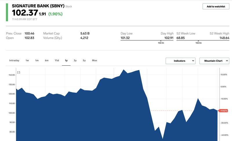
Task: Click the Day High value 102.91
Action: [169, 38]
